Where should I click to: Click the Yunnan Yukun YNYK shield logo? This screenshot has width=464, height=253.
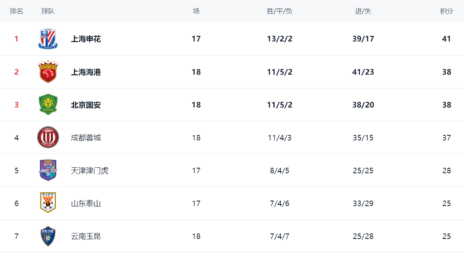[48, 236]
